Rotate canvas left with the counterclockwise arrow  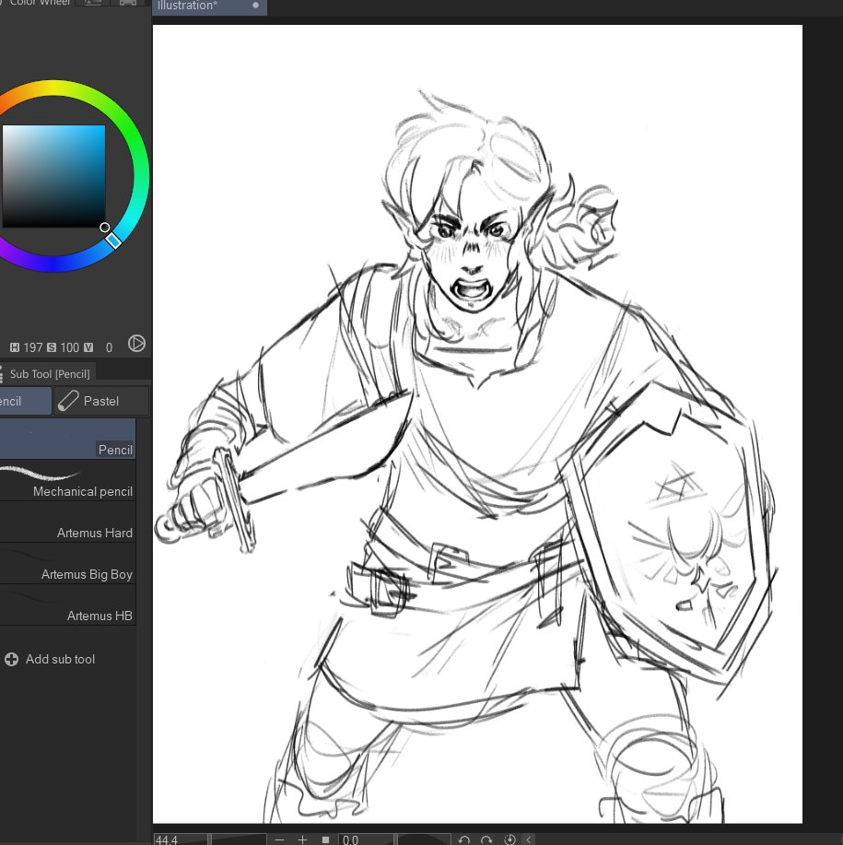(463, 839)
